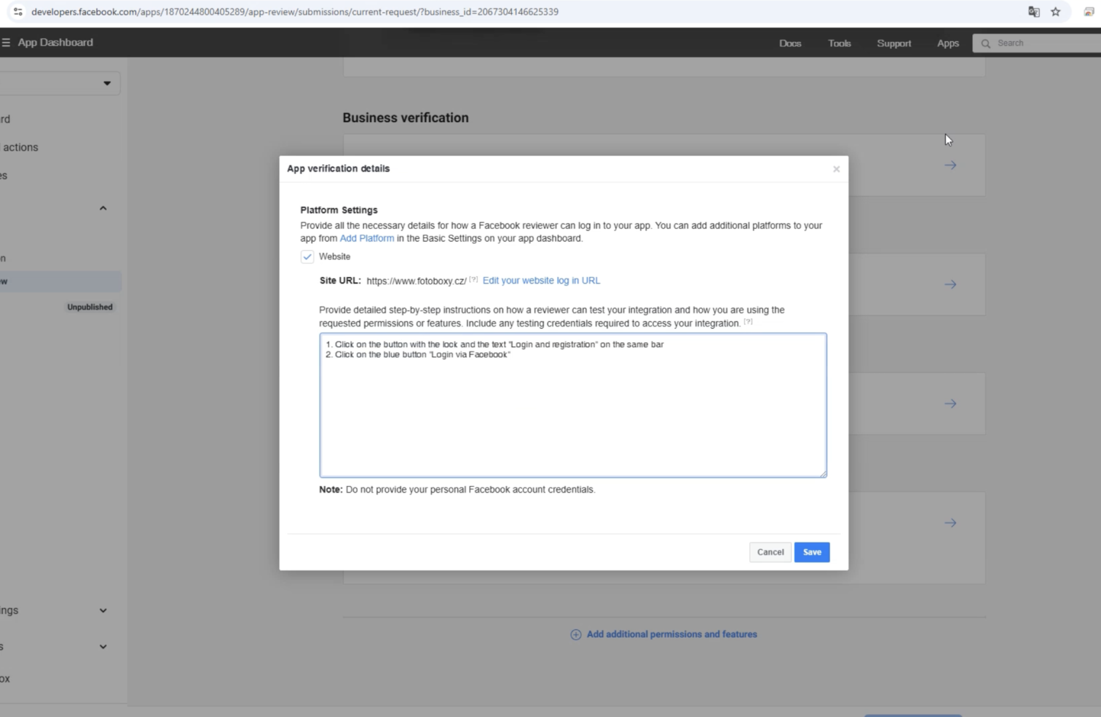Click the arrow in the fourth background card
The height and width of the screenshot is (717, 1101).
(950, 523)
